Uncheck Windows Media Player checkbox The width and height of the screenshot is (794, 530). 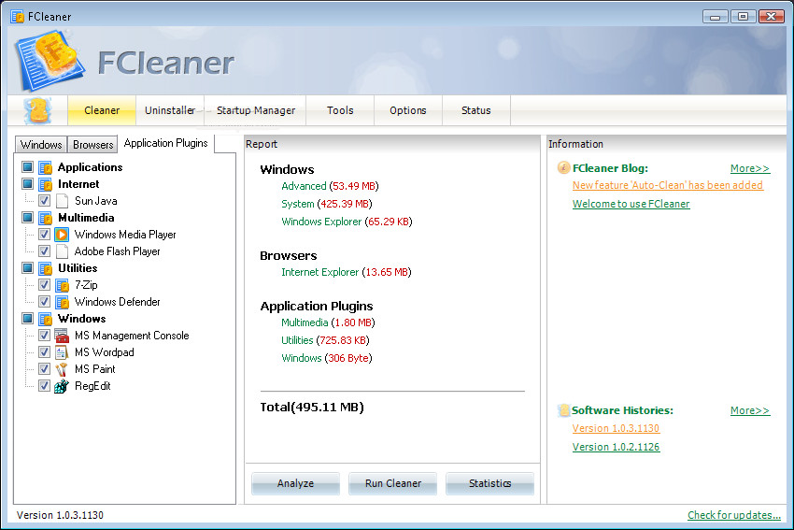point(44,234)
